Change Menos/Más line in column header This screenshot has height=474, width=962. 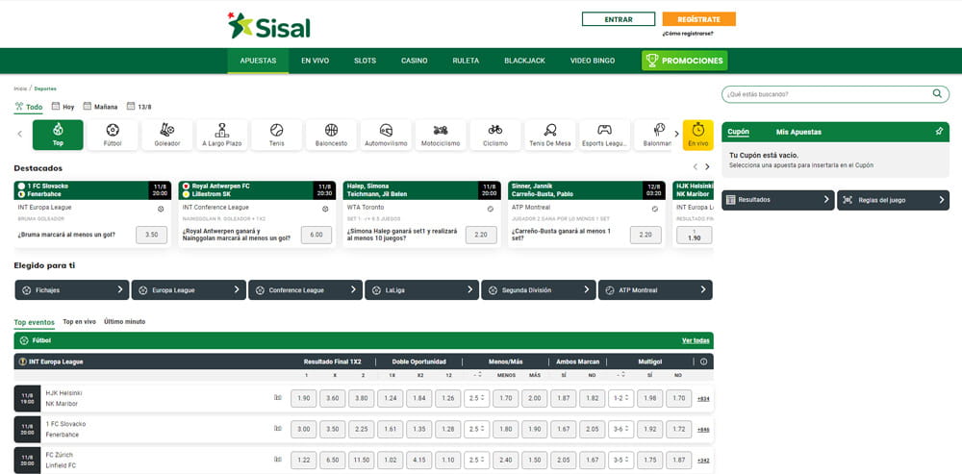click(x=477, y=375)
